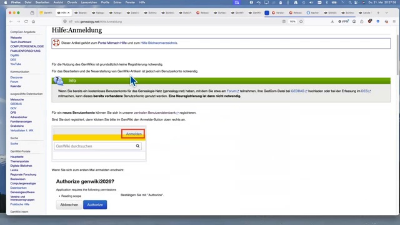Click the Anmelden button in the illustration
Screen dimensions: 400x225
[x=133, y=134]
